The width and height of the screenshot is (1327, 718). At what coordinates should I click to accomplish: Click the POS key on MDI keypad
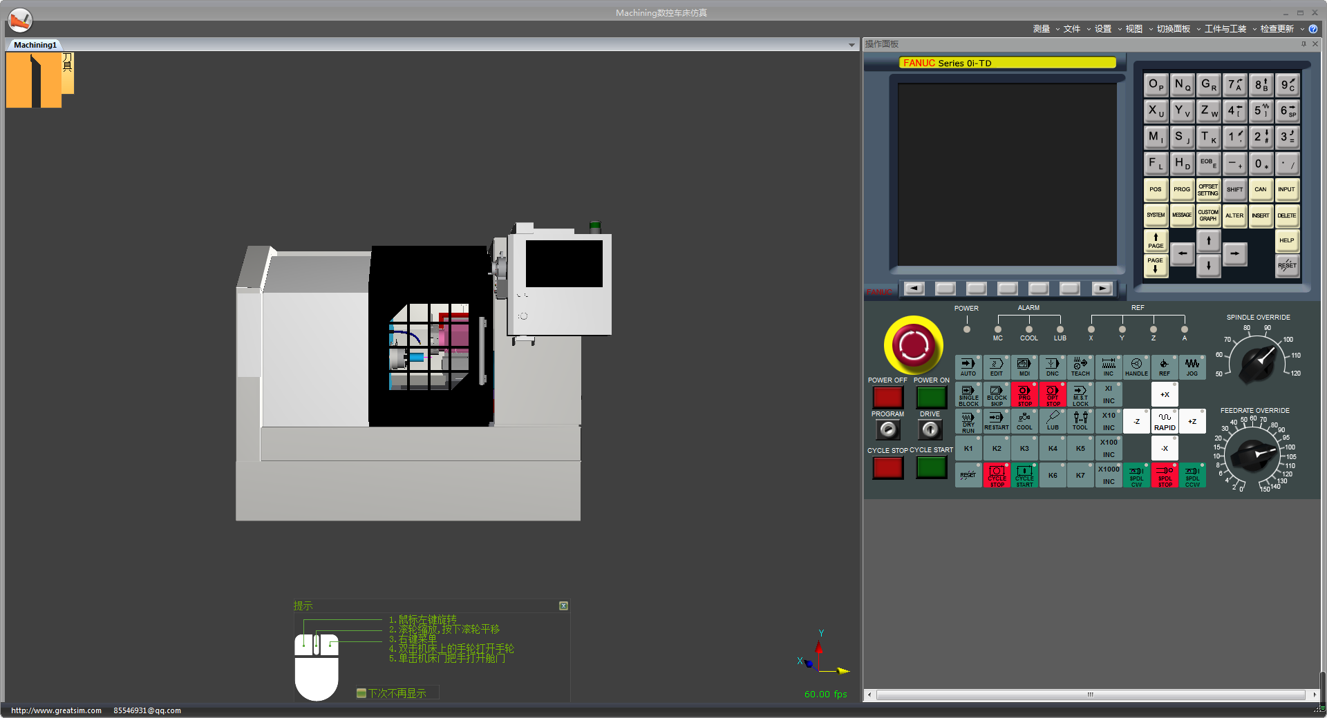[1156, 190]
